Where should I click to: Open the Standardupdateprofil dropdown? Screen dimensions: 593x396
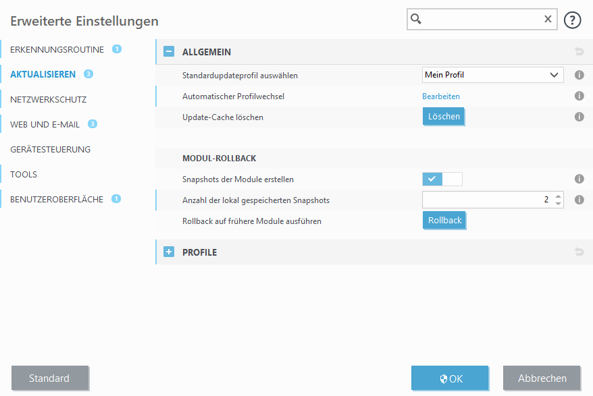[x=493, y=75]
